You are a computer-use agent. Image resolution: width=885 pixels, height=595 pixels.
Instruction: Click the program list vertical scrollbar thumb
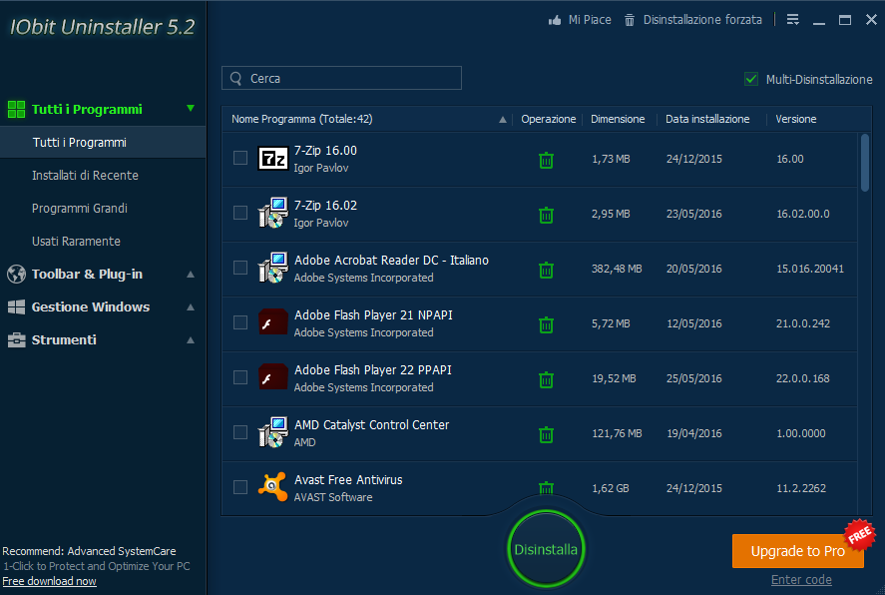click(x=865, y=163)
